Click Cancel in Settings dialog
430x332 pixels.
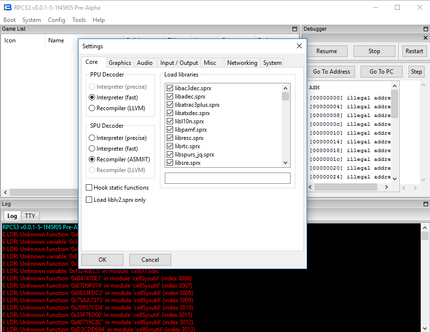coord(150,260)
